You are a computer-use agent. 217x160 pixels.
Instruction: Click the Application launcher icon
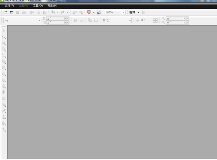tap(89, 13)
